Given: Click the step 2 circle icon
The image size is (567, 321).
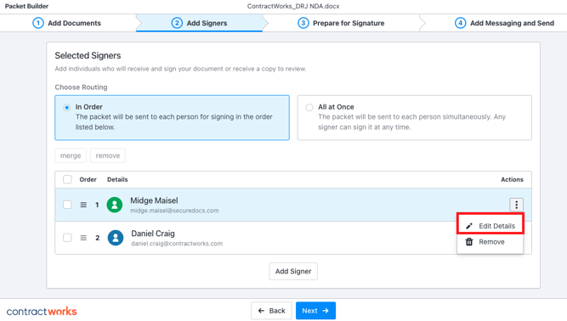Looking at the screenshot, I should click(177, 23).
